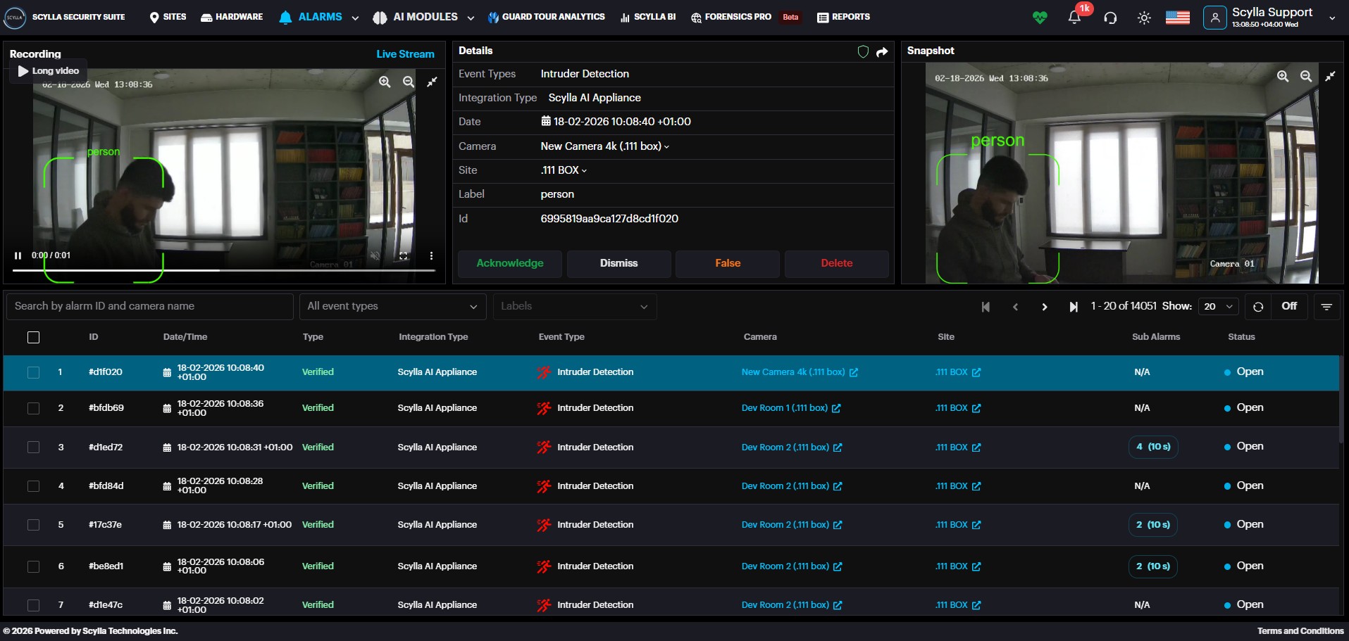This screenshot has width=1349, height=641.
Task: Click the notification bell icon
Action: (1074, 18)
